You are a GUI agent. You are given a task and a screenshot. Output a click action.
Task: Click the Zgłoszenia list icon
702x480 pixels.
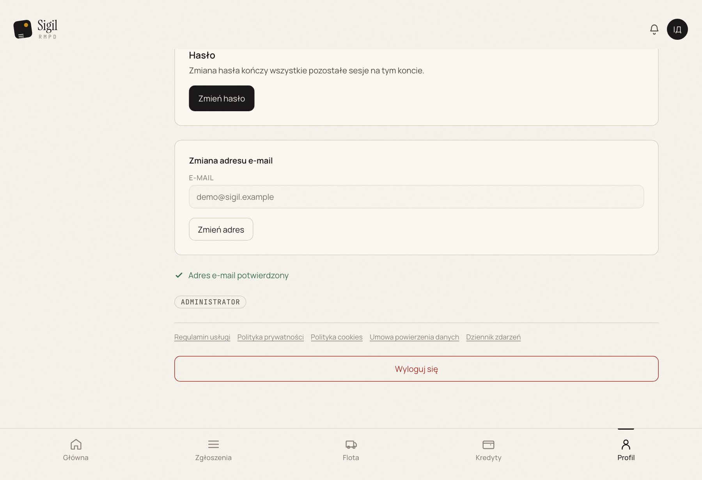(213, 444)
